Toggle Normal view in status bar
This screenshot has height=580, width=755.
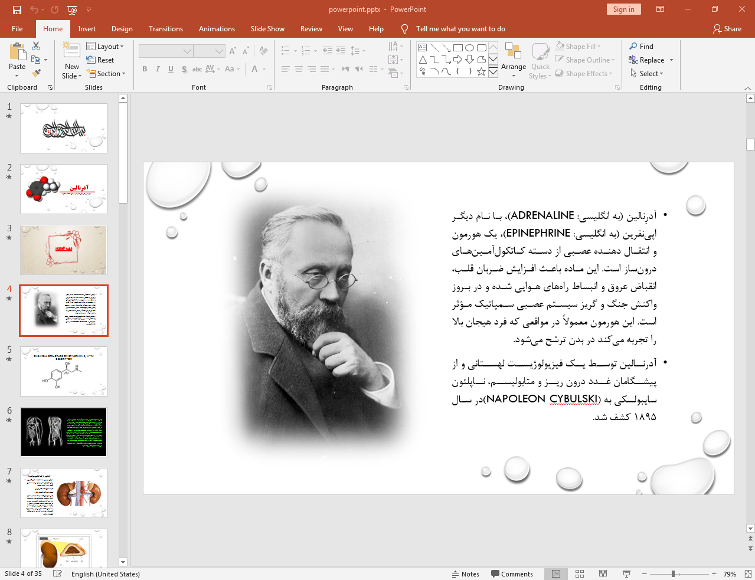[556, 574]
